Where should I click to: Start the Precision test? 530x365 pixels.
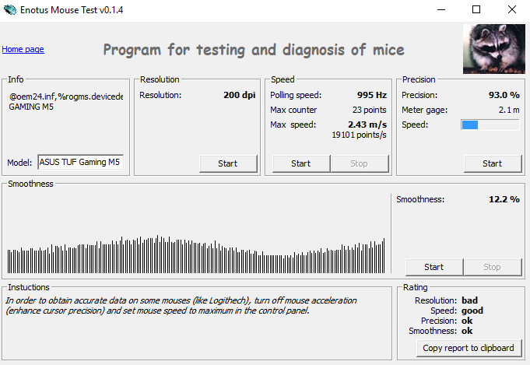coord(492,163)
